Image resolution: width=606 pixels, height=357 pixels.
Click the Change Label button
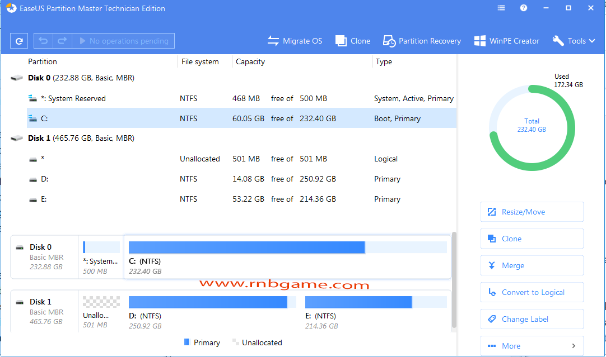click(x=531, y=319)
